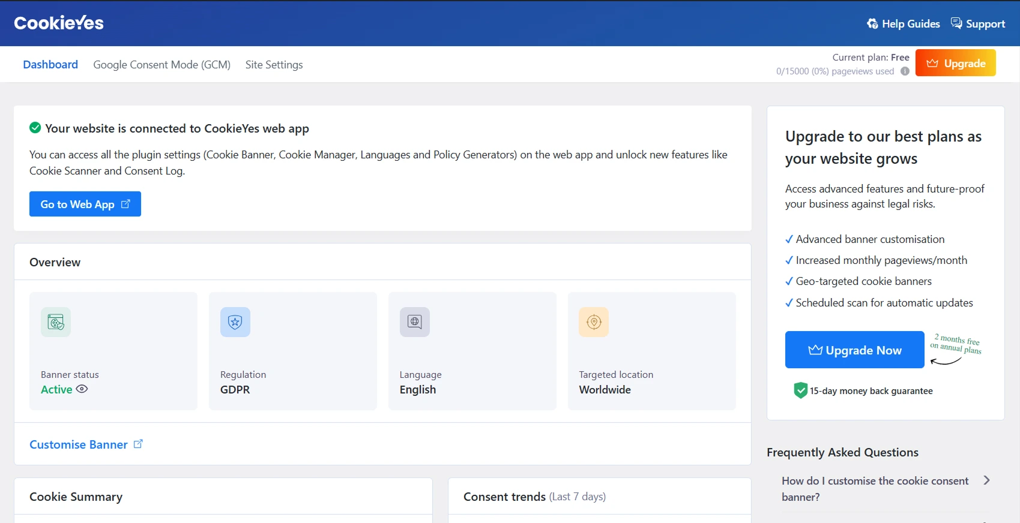The image size is (1020, 523).
Task: Click Worldwide targeted location value
Action: [605, 389]
